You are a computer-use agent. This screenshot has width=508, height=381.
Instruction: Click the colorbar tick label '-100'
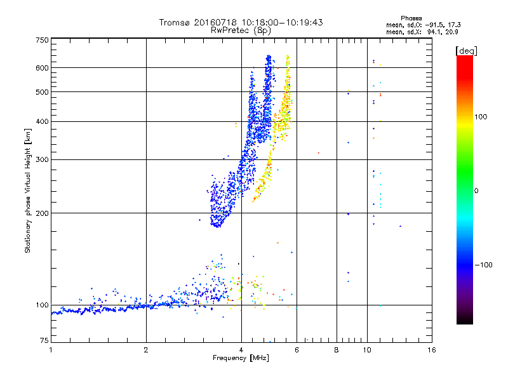483,265
